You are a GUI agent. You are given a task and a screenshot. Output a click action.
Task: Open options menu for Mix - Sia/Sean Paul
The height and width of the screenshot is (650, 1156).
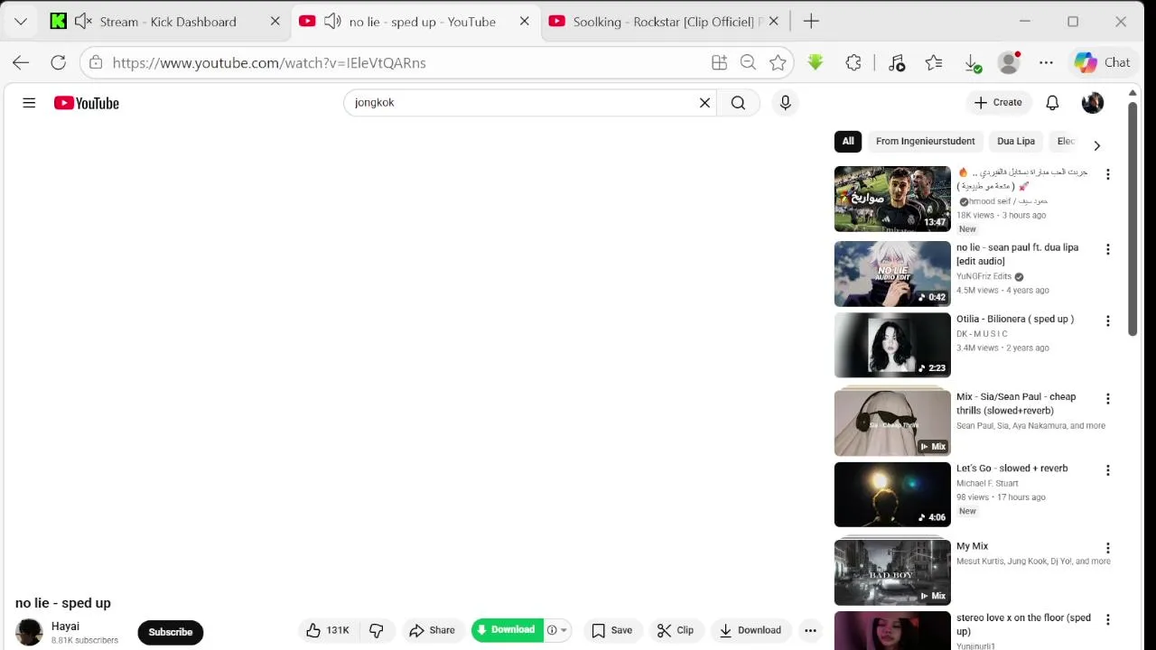1107,398
